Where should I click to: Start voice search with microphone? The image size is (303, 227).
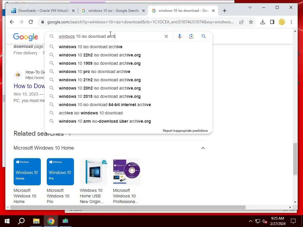(x=180, y=36)
